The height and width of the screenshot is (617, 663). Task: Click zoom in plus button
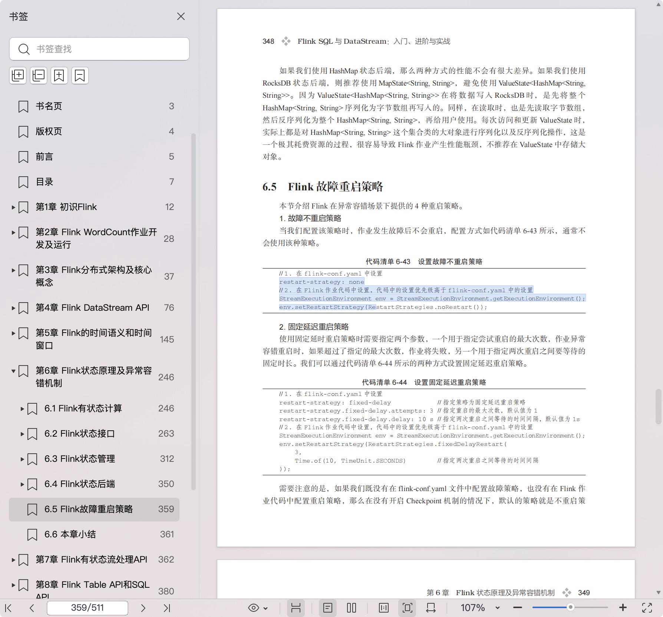tap(623, 608)
